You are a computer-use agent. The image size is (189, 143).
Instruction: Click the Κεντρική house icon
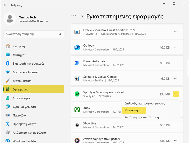(x=8, y=46)
